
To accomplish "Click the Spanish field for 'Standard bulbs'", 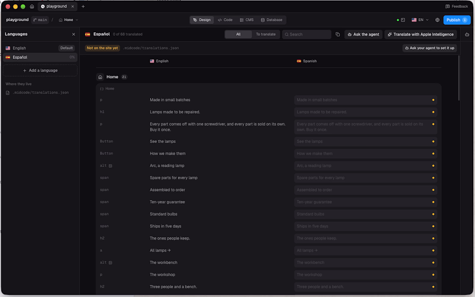I will (366, 214).
